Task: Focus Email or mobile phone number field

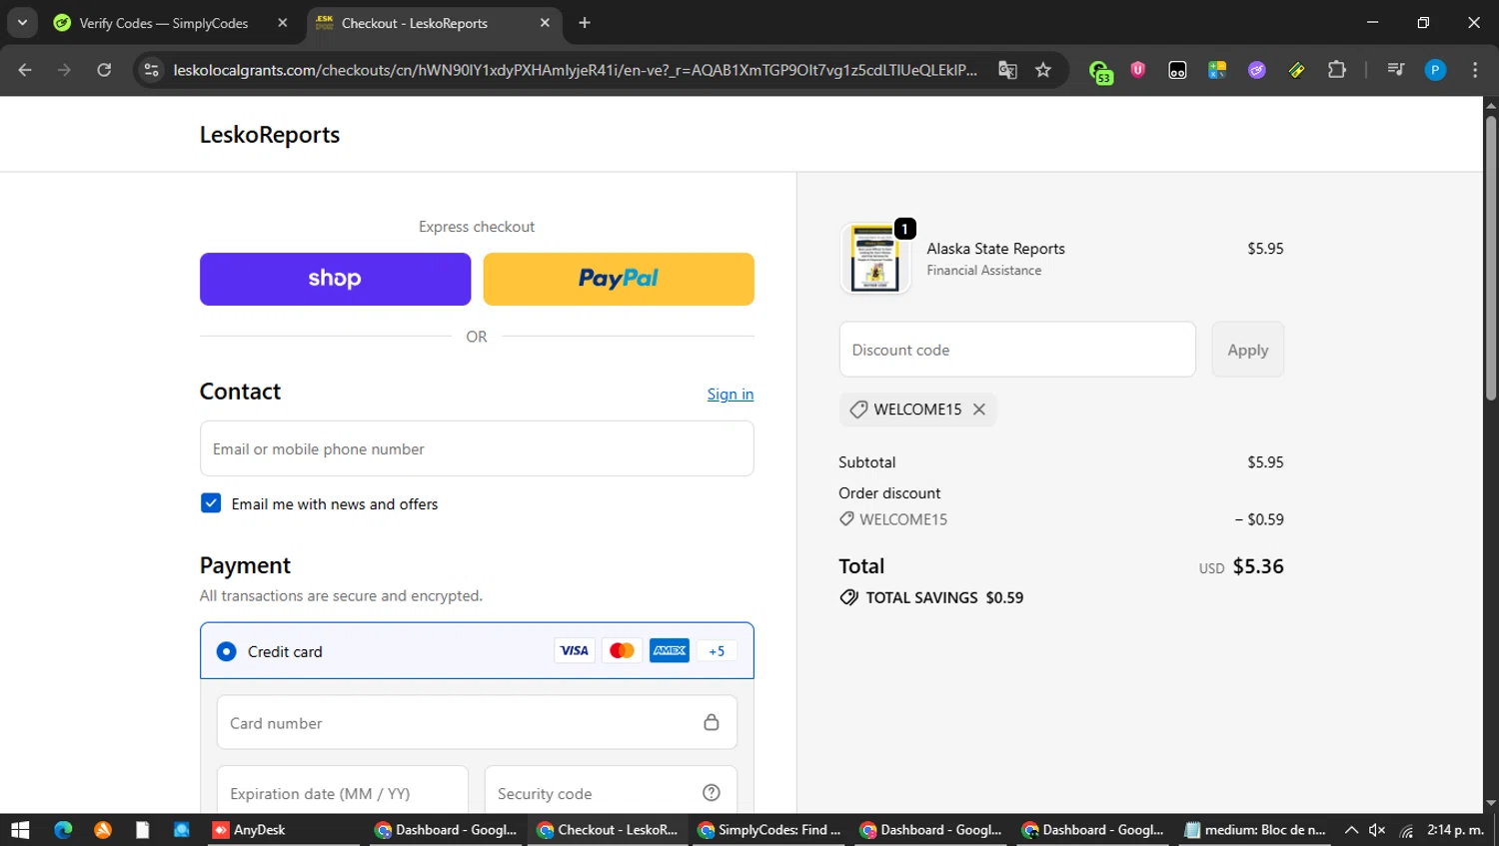Action: pyautogui.click(x=477, y=448)
